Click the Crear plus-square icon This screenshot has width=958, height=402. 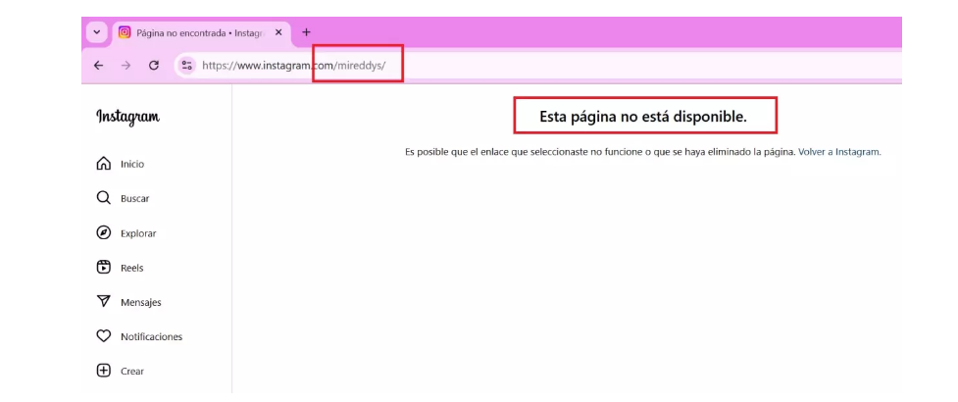(x=104, y=371)
